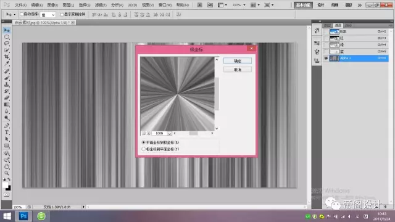
Task: Enable the 显示变换控件 checkbox
Action: click(62, 14)
